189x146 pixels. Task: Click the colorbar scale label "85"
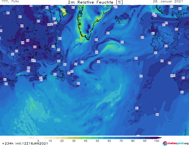pyautogui.click(x=133, y=141)
